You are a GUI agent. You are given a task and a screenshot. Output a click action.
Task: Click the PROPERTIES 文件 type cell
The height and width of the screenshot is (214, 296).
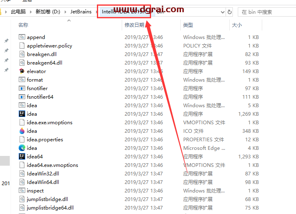pyautogui.click(x=204, y=139)
